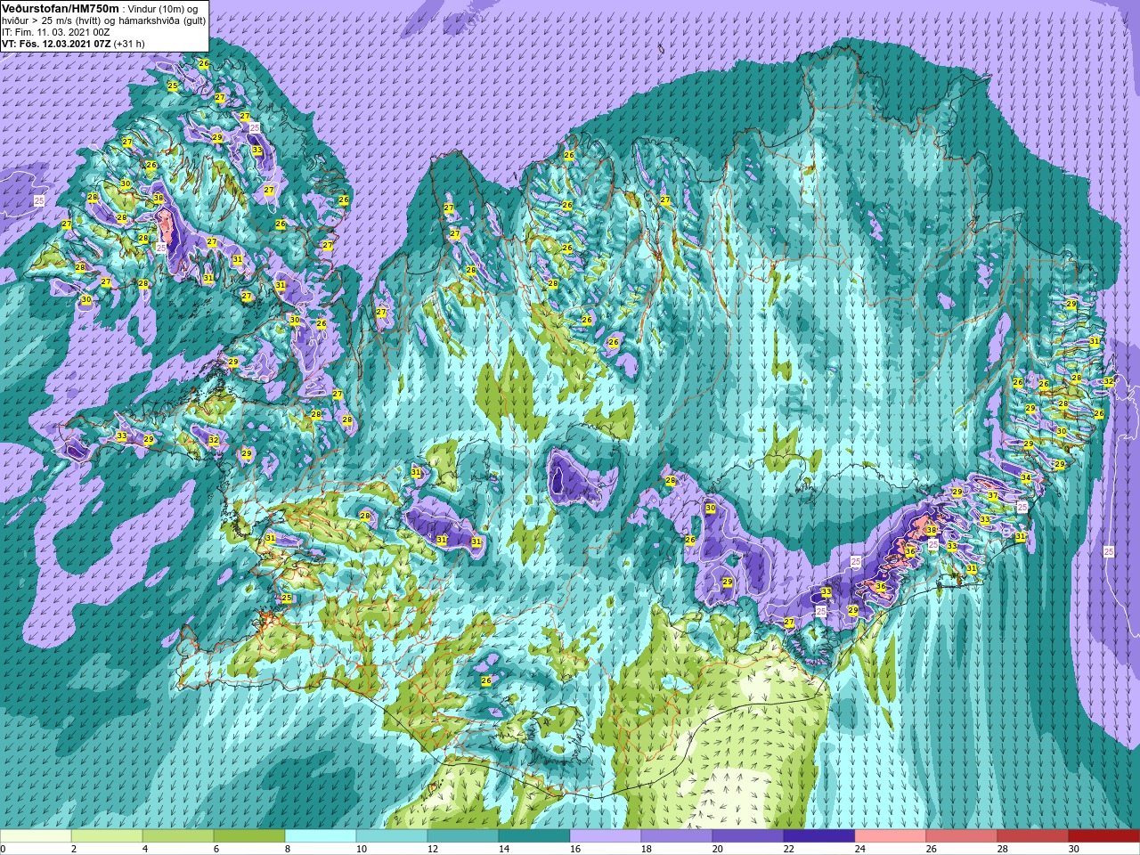1140x855 pixels.
Task: Click the 2–4 m/s light green legend swatch
Action: click(x=107, y=836)
